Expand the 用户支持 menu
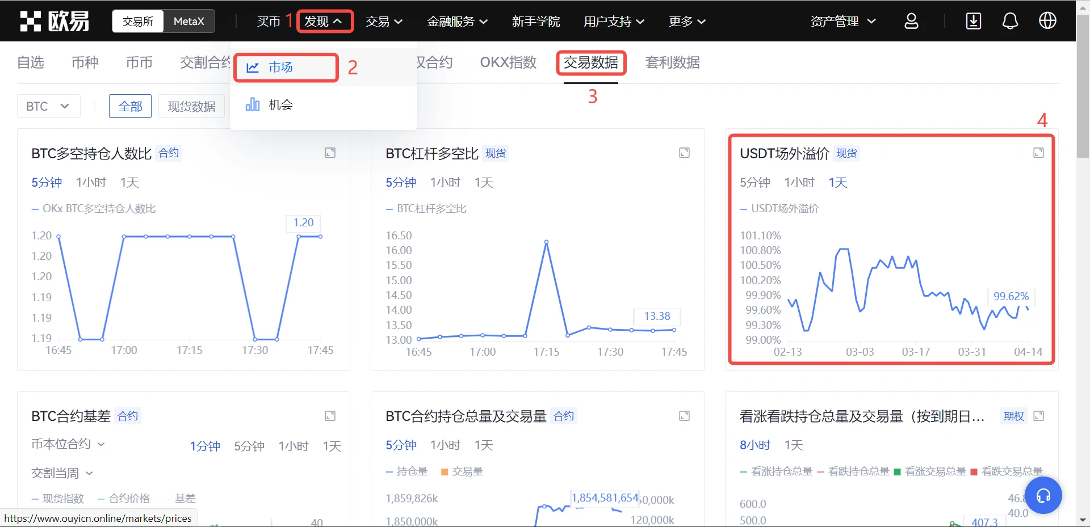 [614, 22]
